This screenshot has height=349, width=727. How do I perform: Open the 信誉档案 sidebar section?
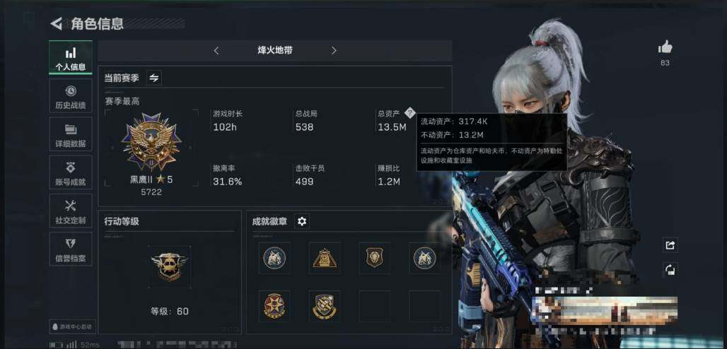coord(71,249)
